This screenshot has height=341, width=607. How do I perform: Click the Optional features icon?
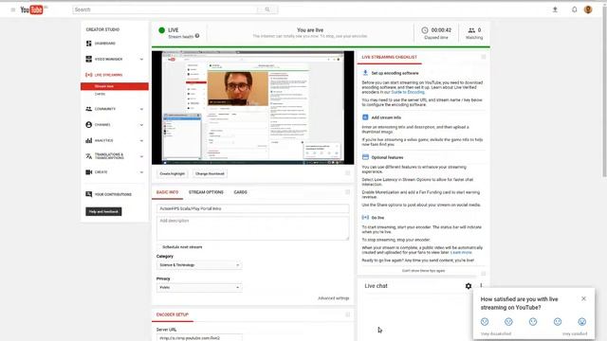pyautogui.click(x=365, y=157)
